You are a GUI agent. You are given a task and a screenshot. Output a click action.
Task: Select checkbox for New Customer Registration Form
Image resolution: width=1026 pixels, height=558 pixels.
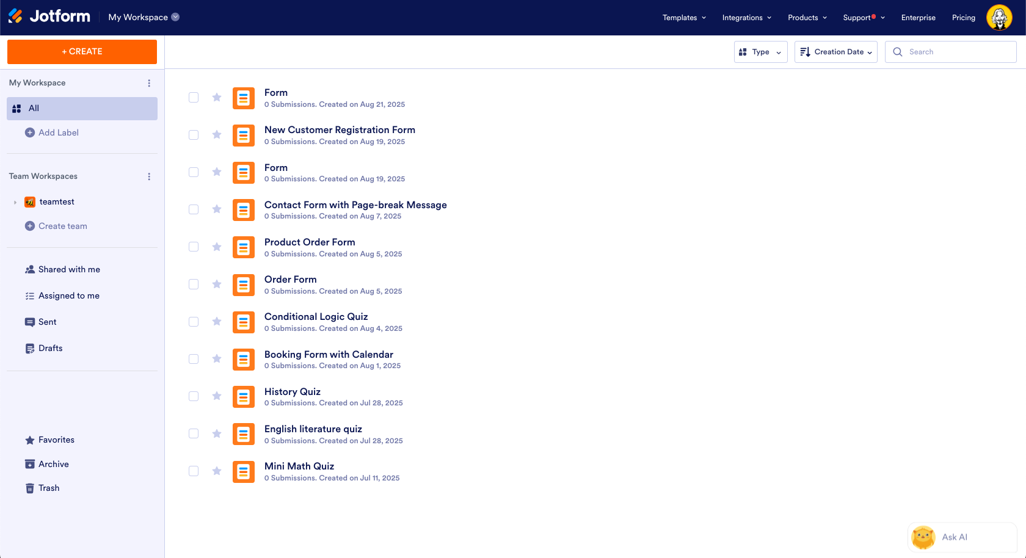tap(194, 135)
